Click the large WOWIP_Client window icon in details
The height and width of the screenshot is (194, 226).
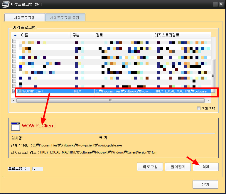click(15, 126)
